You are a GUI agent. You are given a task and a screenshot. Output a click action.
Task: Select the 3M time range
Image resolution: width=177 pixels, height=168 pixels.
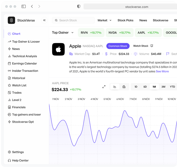[x=163, y=87]
